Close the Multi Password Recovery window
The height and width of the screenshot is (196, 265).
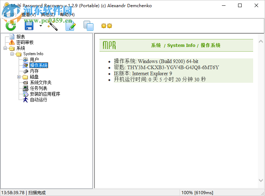(x=256, y=6)
